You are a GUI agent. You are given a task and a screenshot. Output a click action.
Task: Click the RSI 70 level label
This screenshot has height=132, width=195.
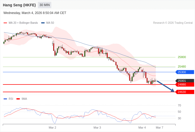(179, 105)
